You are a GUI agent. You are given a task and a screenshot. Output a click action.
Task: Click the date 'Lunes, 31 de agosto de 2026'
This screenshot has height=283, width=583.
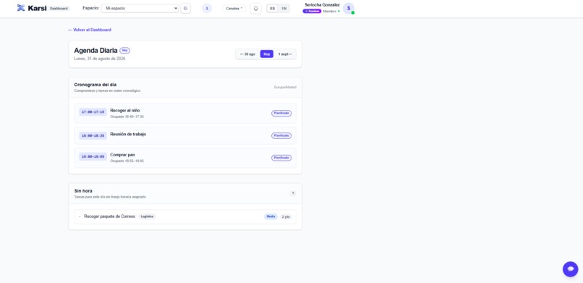100,59
